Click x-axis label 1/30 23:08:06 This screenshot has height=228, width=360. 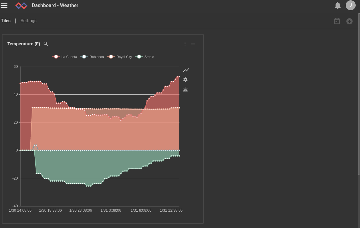80,210
